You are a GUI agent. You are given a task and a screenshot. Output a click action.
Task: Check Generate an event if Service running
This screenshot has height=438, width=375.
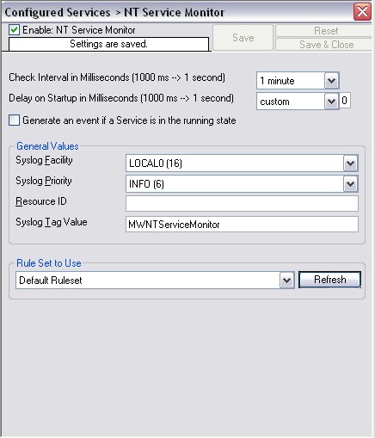[x=14, y=120]
